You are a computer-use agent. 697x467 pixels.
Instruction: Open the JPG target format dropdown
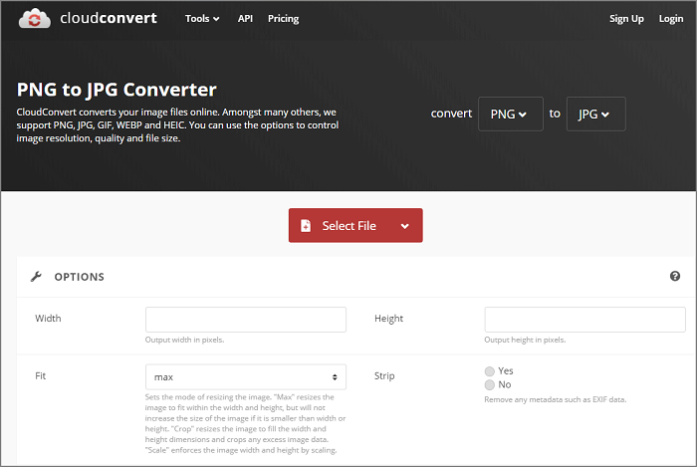coord(595,114)
